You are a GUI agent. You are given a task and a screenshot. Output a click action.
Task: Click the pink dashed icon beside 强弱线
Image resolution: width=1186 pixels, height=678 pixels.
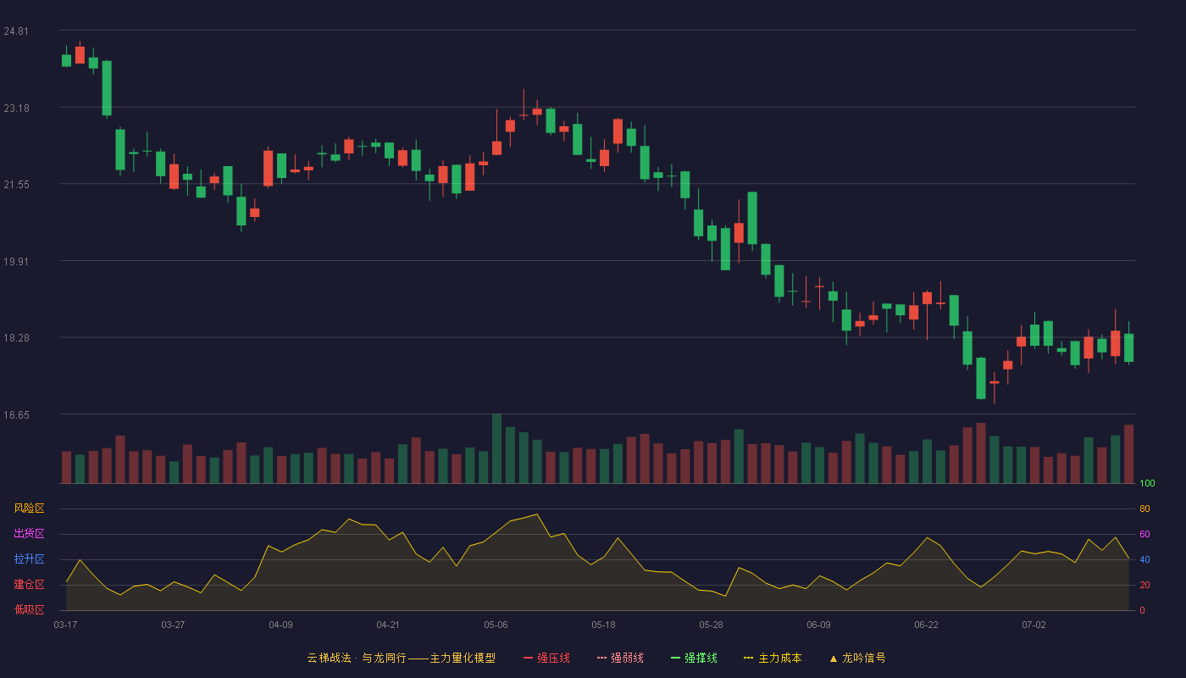click(x=601, y=658)
